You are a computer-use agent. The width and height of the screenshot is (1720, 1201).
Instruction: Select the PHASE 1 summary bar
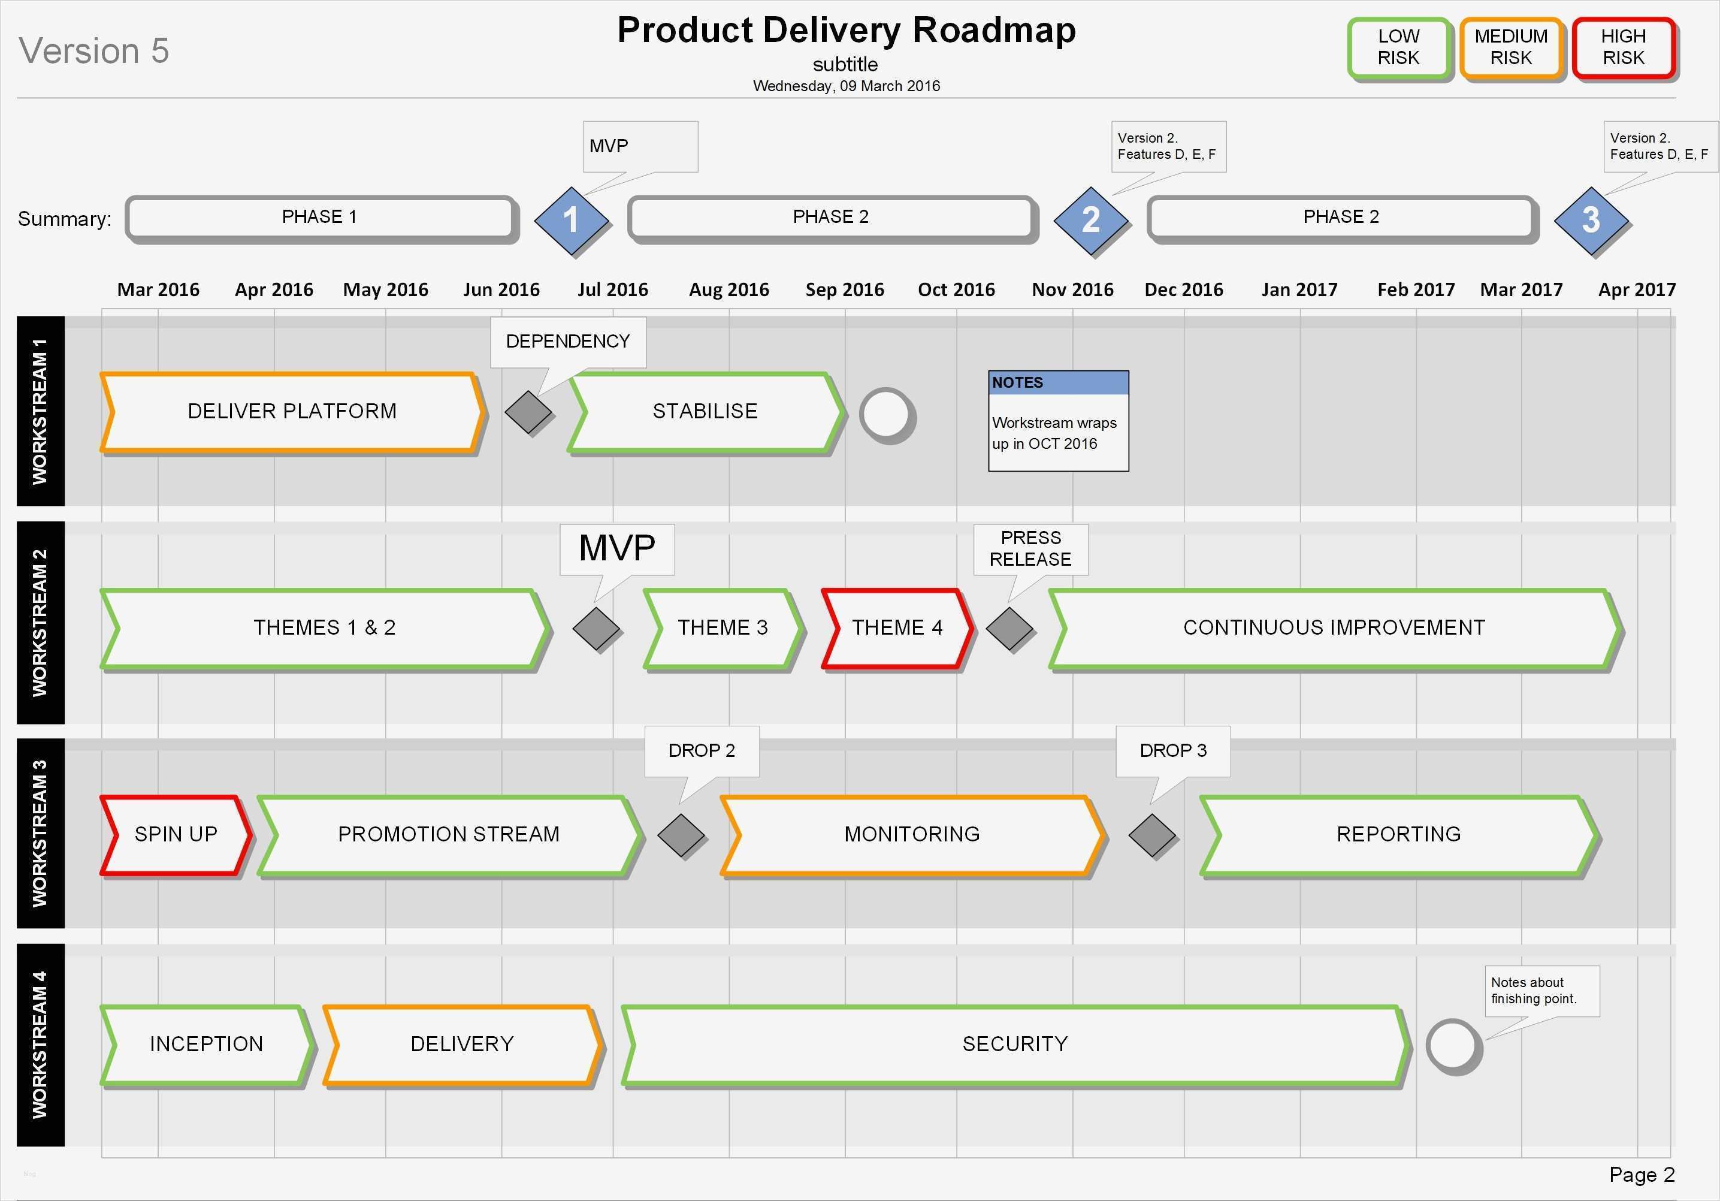(320, 218)
